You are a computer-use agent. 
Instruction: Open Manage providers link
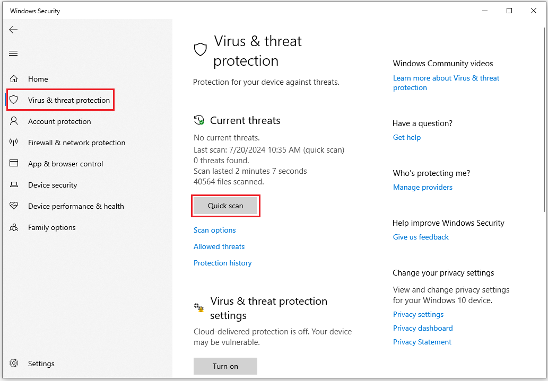point(423,187)
